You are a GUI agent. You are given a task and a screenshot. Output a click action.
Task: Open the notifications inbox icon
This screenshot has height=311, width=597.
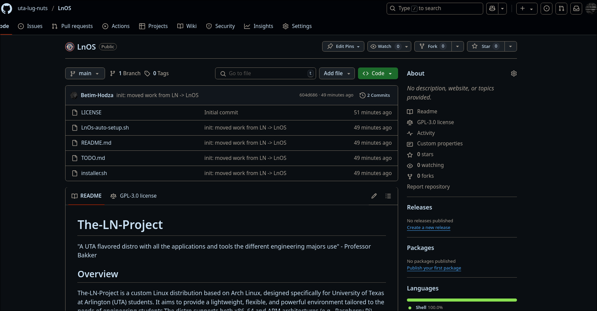pos(576,8)
